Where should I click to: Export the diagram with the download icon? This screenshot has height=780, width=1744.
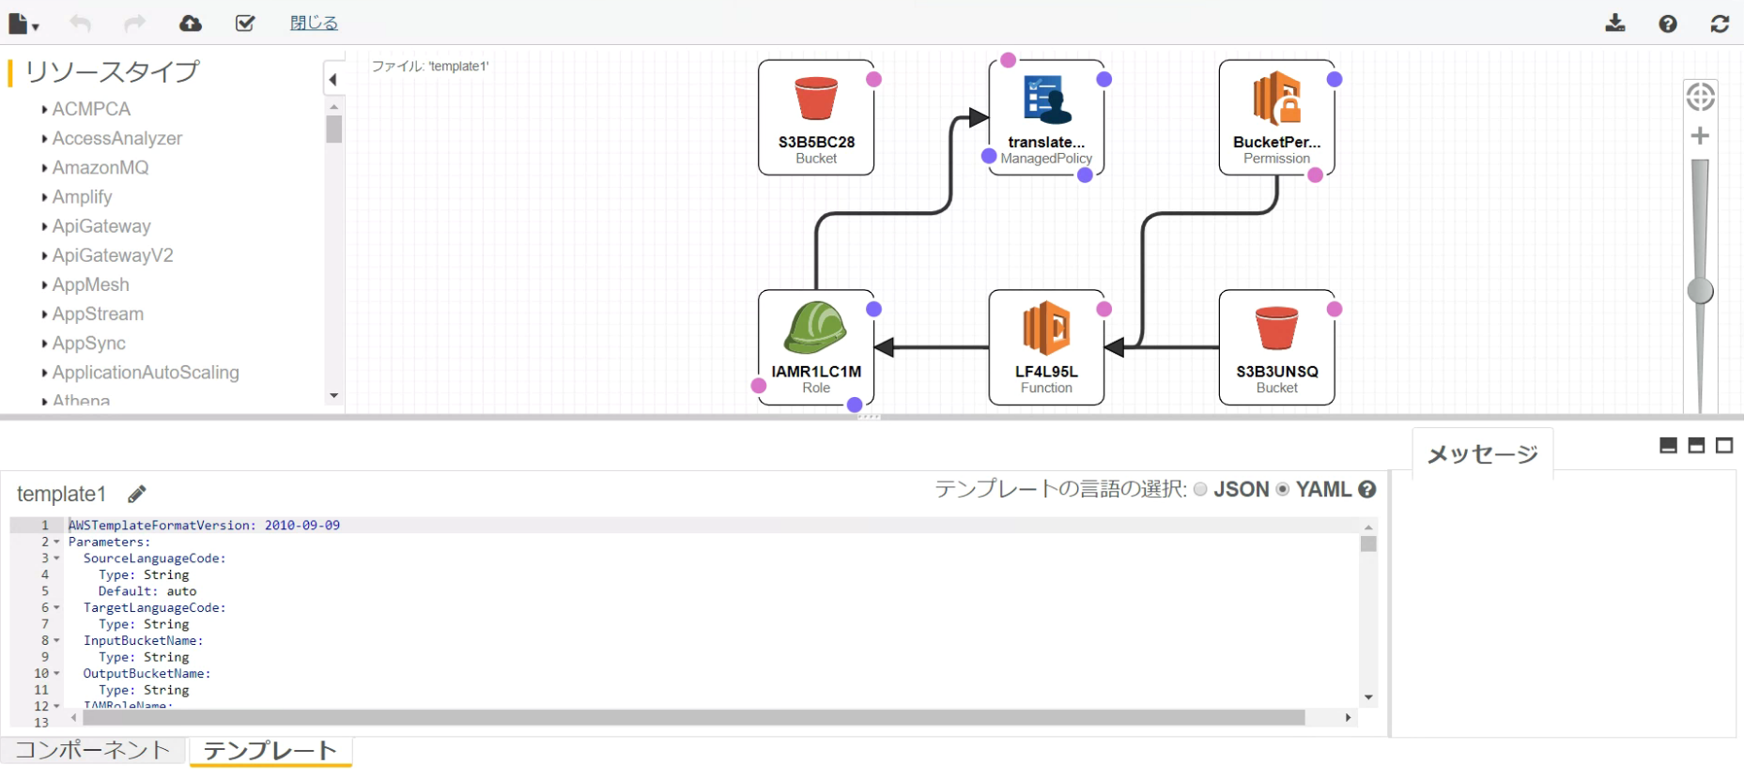[1615, 23]
